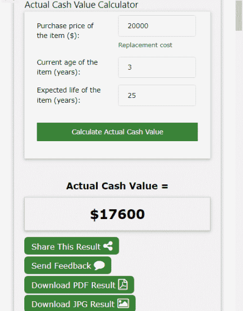Focus the purchase price input field

point(157,26)
